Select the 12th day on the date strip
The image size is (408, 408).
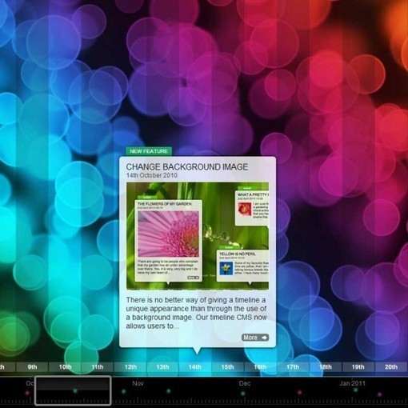(130, 367)
